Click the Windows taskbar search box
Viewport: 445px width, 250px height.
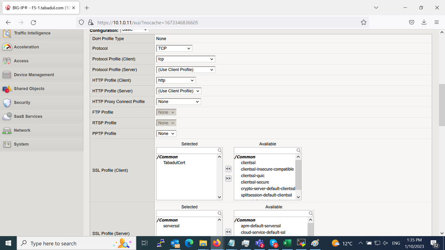click(66, 243)
